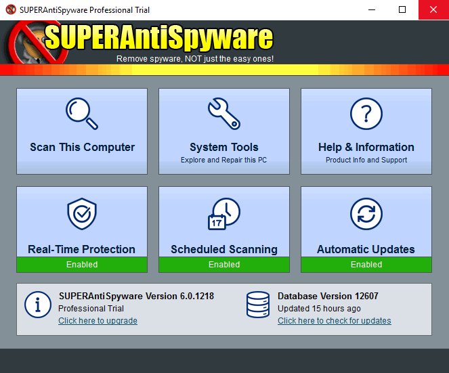Click the Professional Trial license text
449x373 pixels.
click(x=91, y=309)
